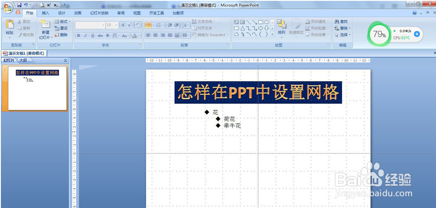Image resolution: width=436 pixels, height=208 pixels.
Task: Click the New Slide icon
Action: pos(45,24)
